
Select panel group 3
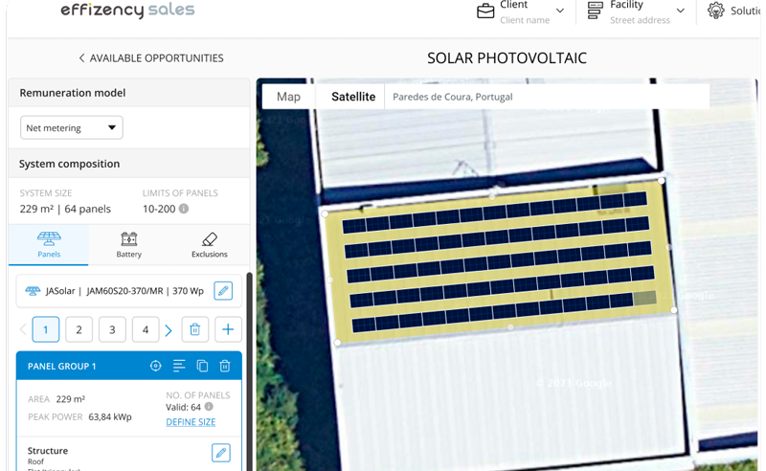point(112,330)
